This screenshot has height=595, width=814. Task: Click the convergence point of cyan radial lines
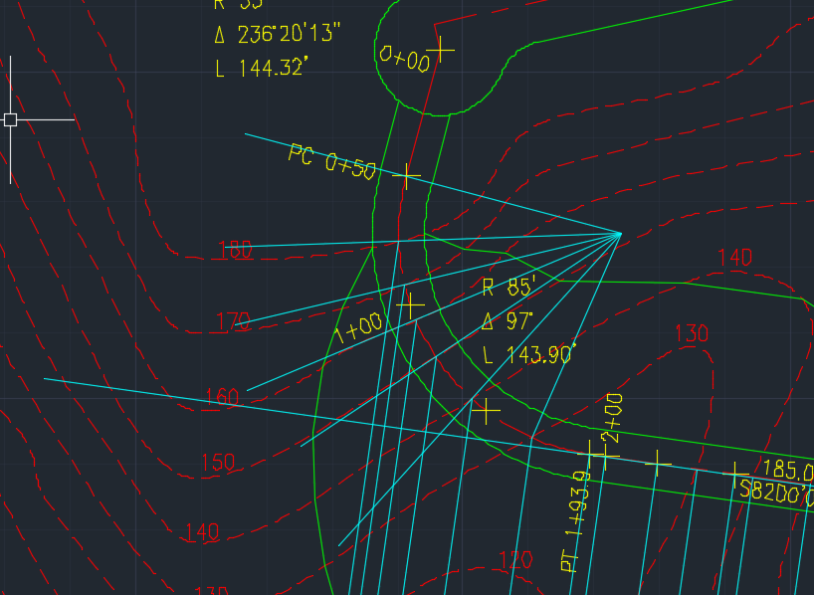point(620,234)
